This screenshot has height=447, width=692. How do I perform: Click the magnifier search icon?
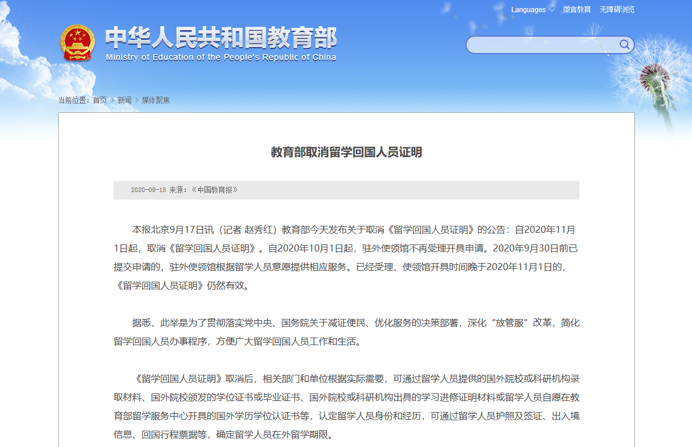624,45
